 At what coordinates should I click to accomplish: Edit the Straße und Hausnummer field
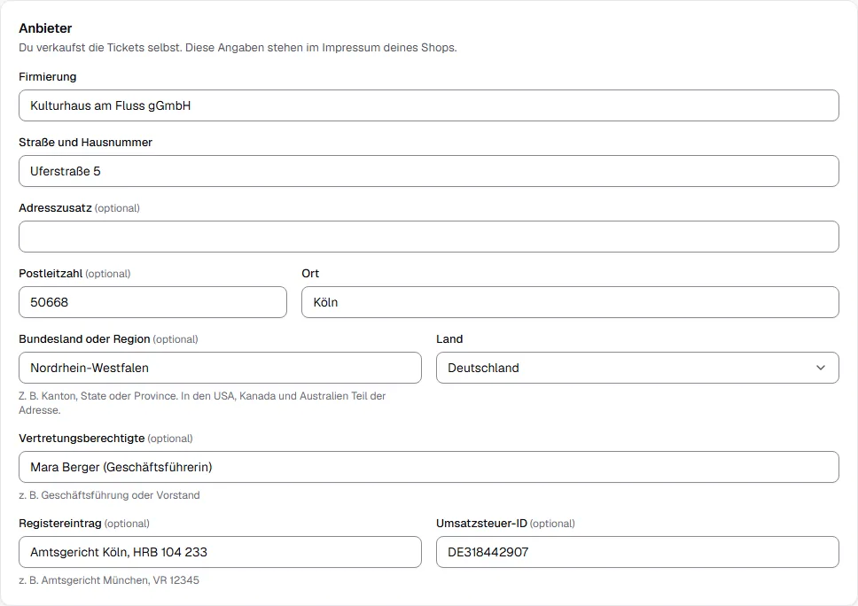(x=428, y=171)
